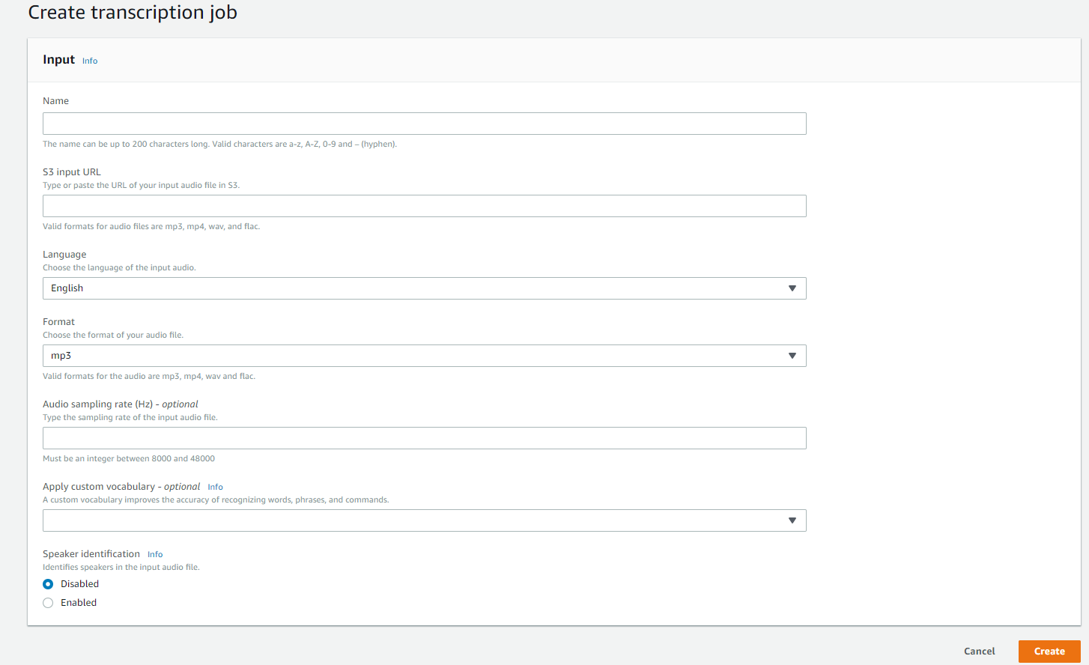Click 'Valid formats for the audio are' hint

pyautogui.click(x=149, y=376)
